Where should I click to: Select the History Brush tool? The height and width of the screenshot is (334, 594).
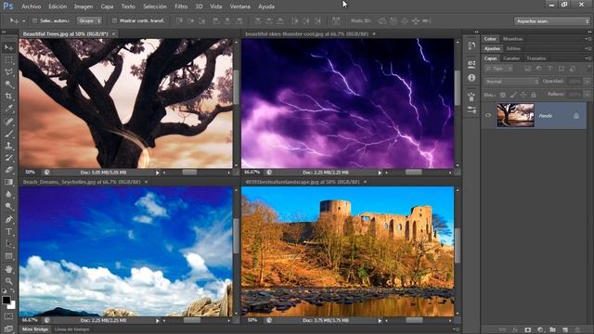[x=8, y=158]
